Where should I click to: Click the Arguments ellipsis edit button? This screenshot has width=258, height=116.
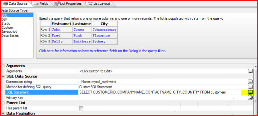coord(250,71)
